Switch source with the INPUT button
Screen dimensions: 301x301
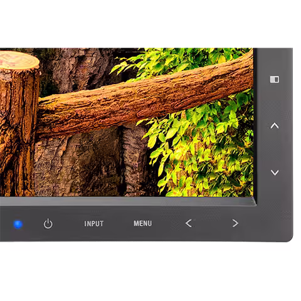coord(94,224)
